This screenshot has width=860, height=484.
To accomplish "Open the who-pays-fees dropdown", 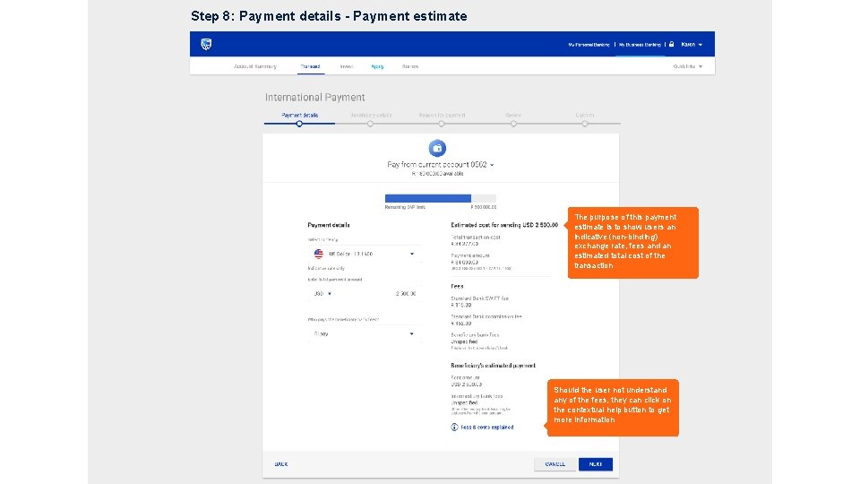I will tap(365, 333).
